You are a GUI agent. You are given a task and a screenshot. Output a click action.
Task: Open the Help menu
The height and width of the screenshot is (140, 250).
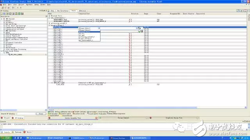click(49, 5)
